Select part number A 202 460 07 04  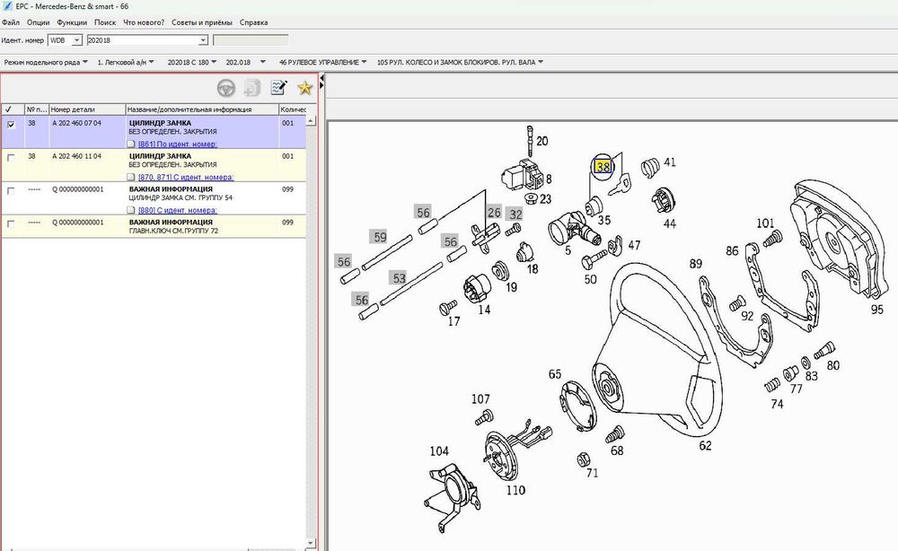76,123
